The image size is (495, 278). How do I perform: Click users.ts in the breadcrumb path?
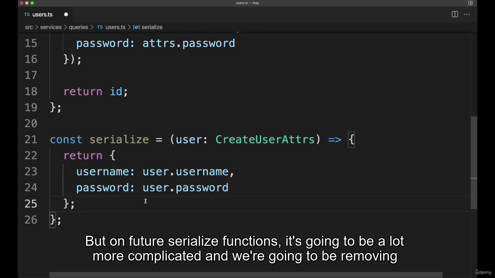tap(115, 27)
